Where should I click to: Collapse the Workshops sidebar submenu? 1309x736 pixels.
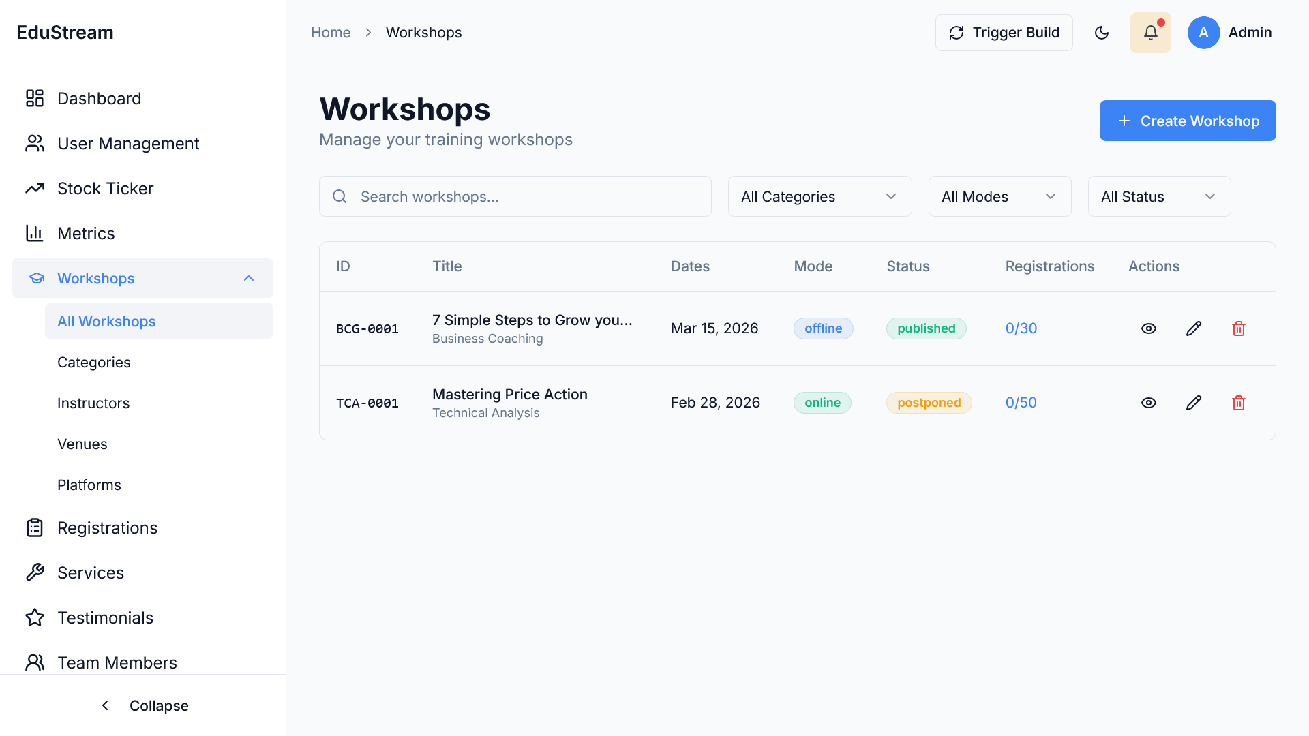(x=249, y=278)
